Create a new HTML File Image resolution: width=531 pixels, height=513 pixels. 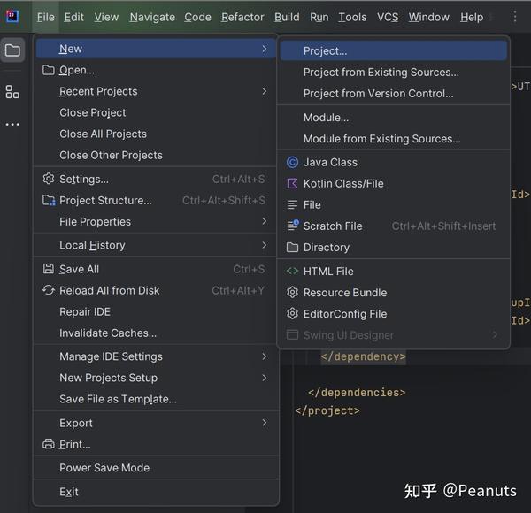click(328, 272)
